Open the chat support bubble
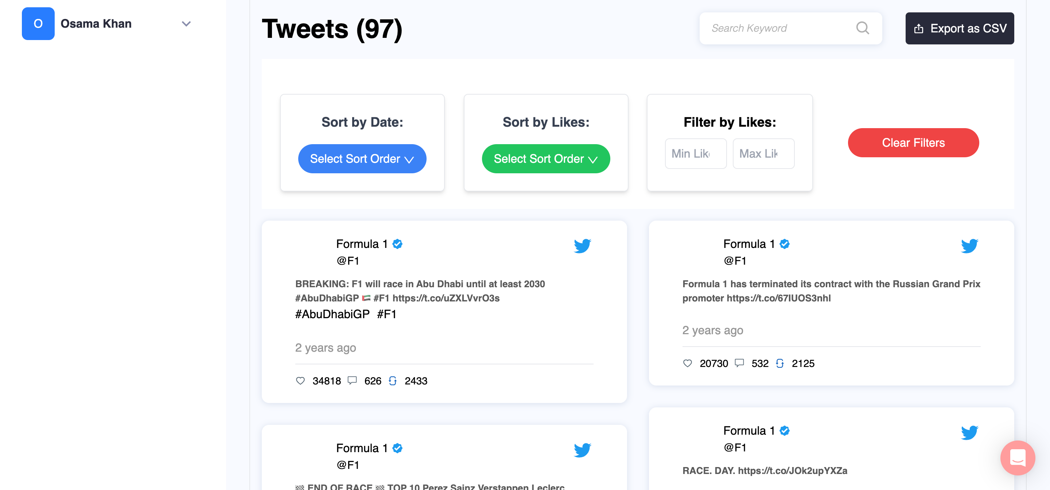Image resolution: width=1050 pixels, height=490 pixels. (1018, 458)
